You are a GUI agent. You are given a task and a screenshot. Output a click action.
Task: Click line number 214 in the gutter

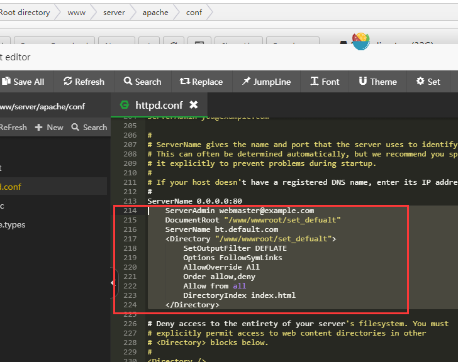click(130, 211)
